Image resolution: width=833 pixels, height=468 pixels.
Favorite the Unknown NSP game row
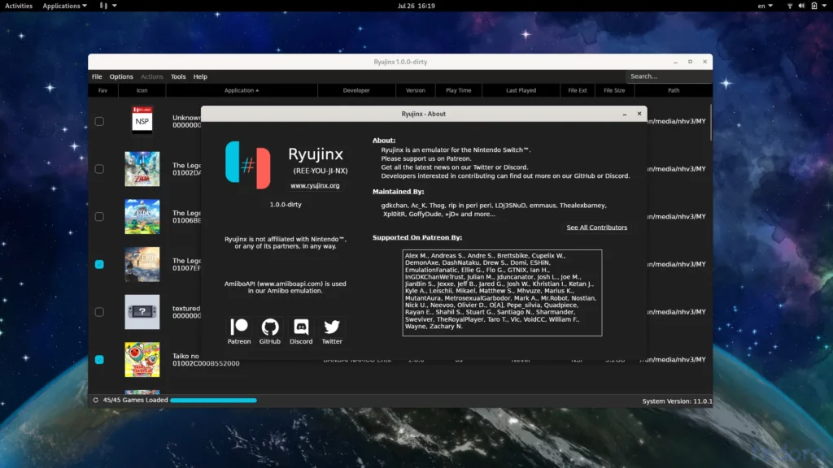pos(99,122)
